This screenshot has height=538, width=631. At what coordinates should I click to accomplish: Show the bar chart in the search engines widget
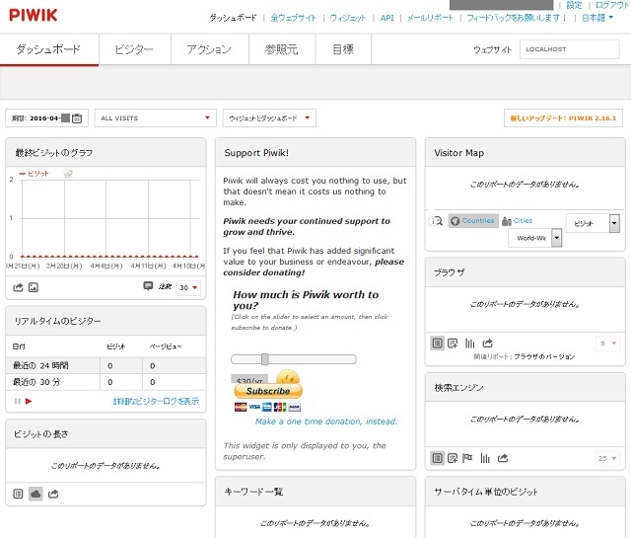(485, 458)
